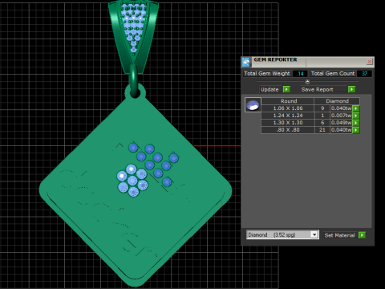Select the pendant jump ring in viewport
The width and height of the screenshot is (385, 289).
[133, 80]
